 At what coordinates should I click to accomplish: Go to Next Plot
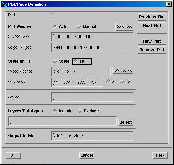[152, 26]
